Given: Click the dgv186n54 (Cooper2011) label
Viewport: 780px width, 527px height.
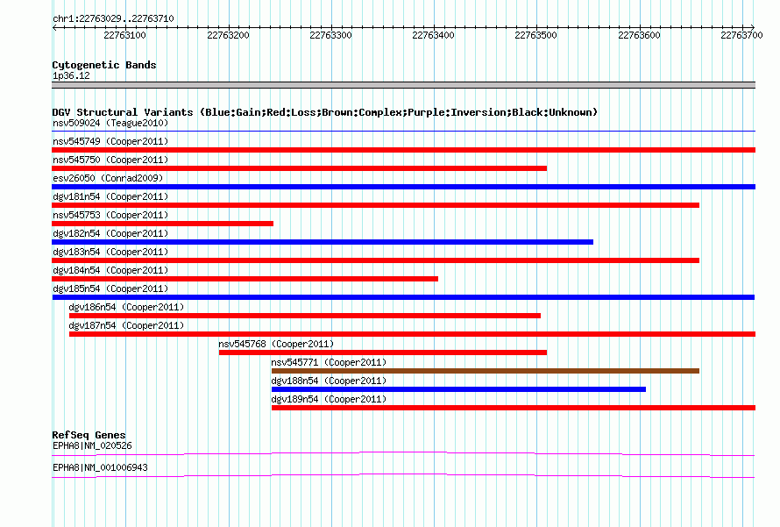Looking at the screenshot, I should pyautogui.click(x=126, y=307).
